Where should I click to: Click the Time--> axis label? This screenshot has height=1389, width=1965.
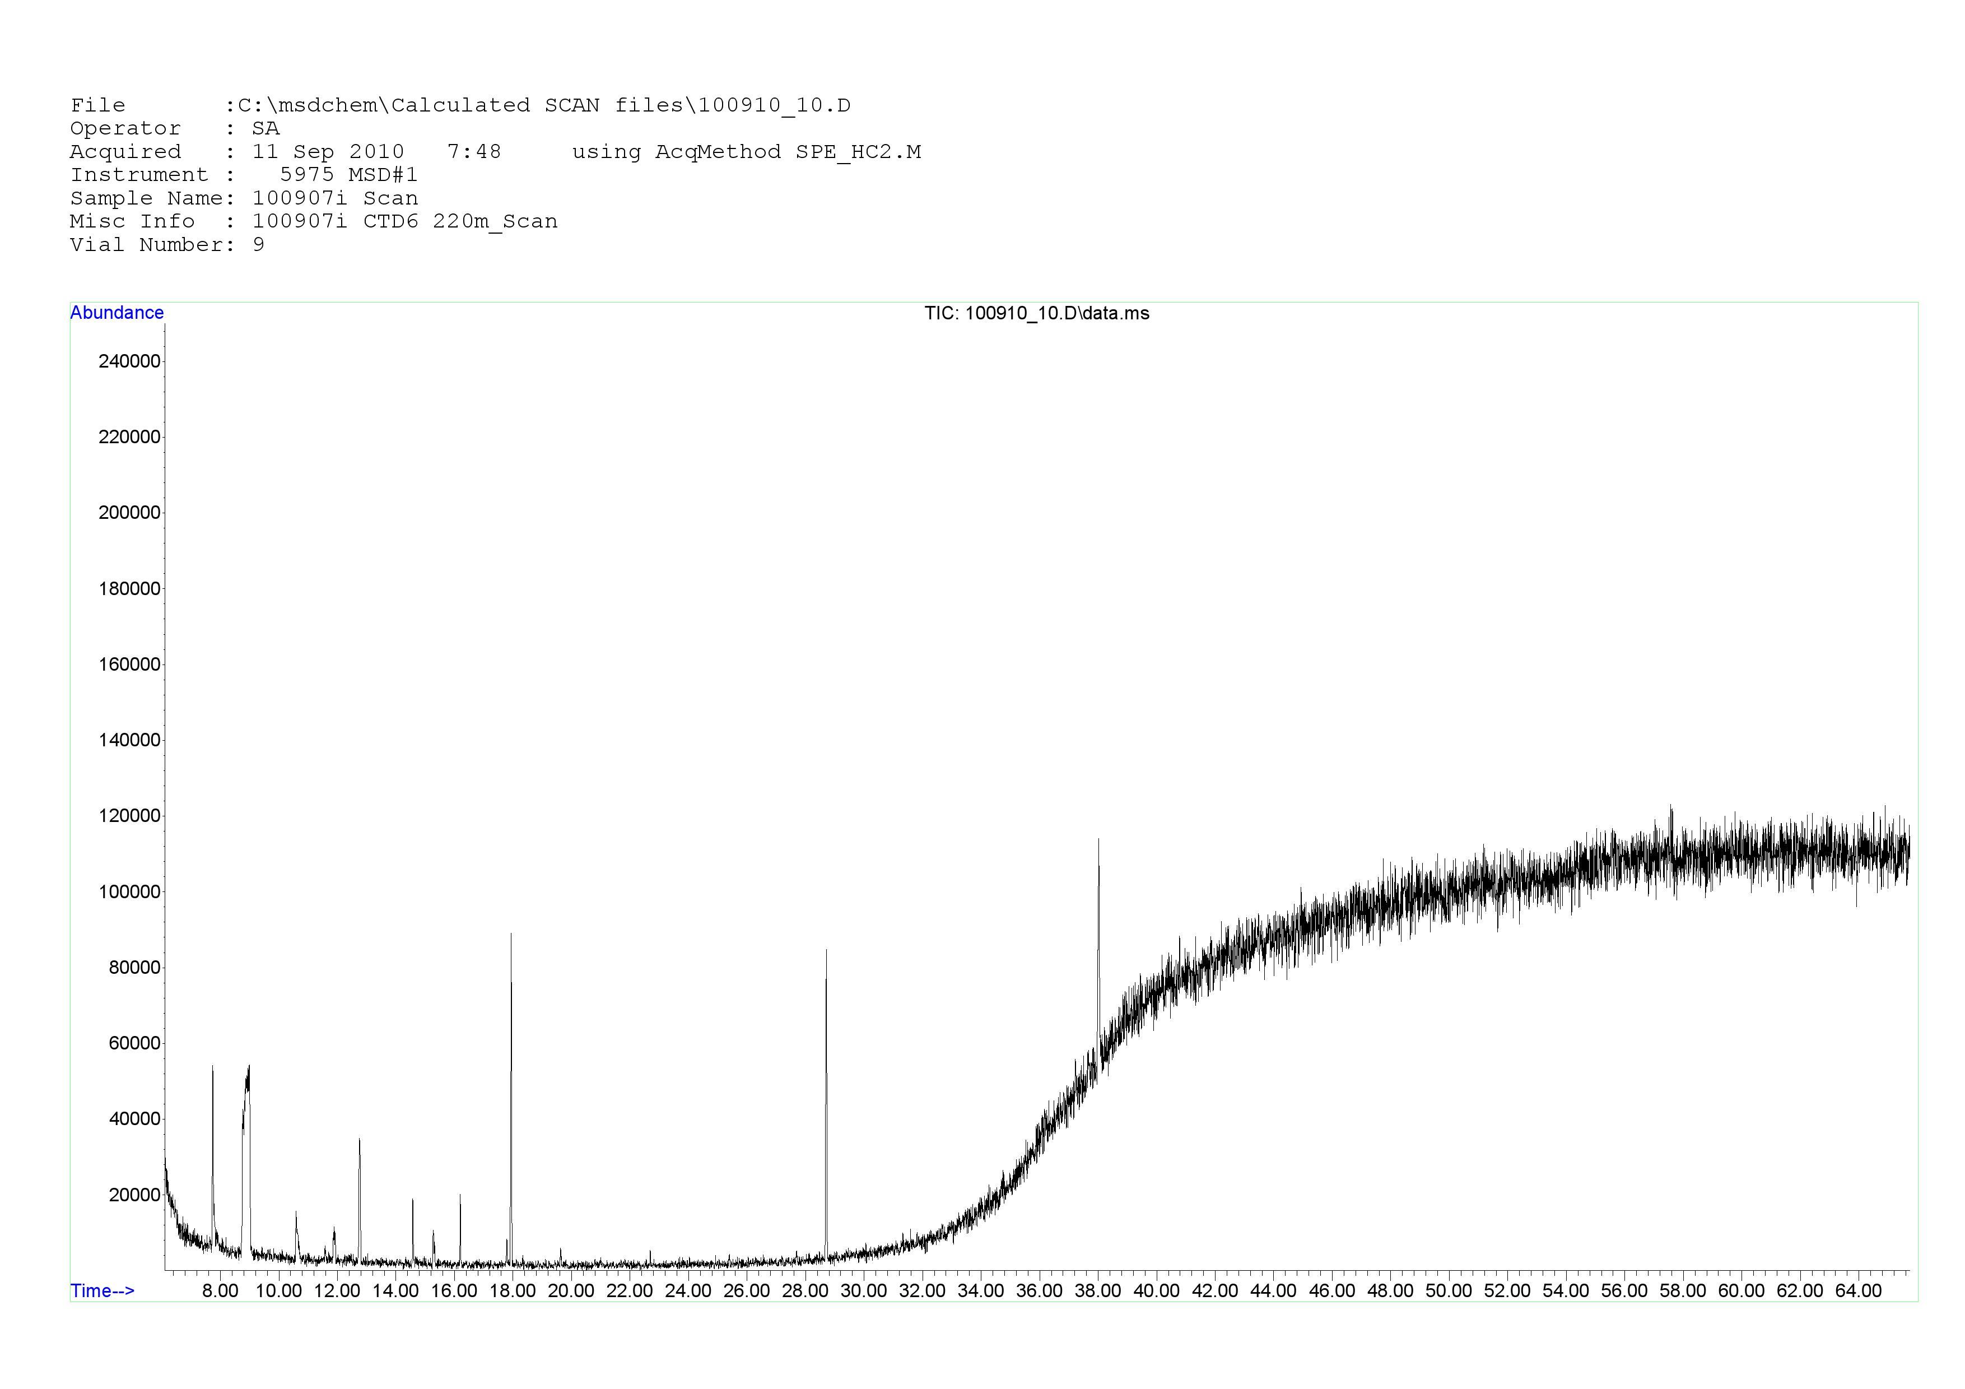[102, 1290]
